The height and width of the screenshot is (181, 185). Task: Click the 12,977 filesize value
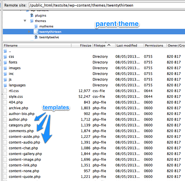click(84, 91)
